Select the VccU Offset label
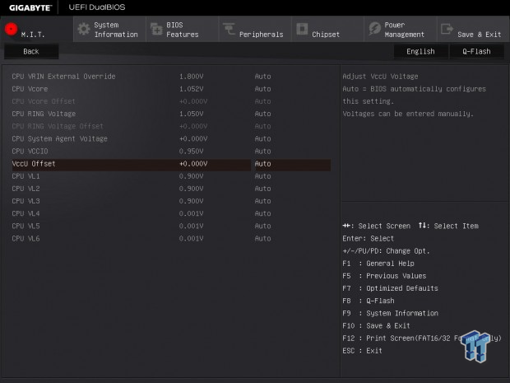The image size is (510, 383). point(34,164)
